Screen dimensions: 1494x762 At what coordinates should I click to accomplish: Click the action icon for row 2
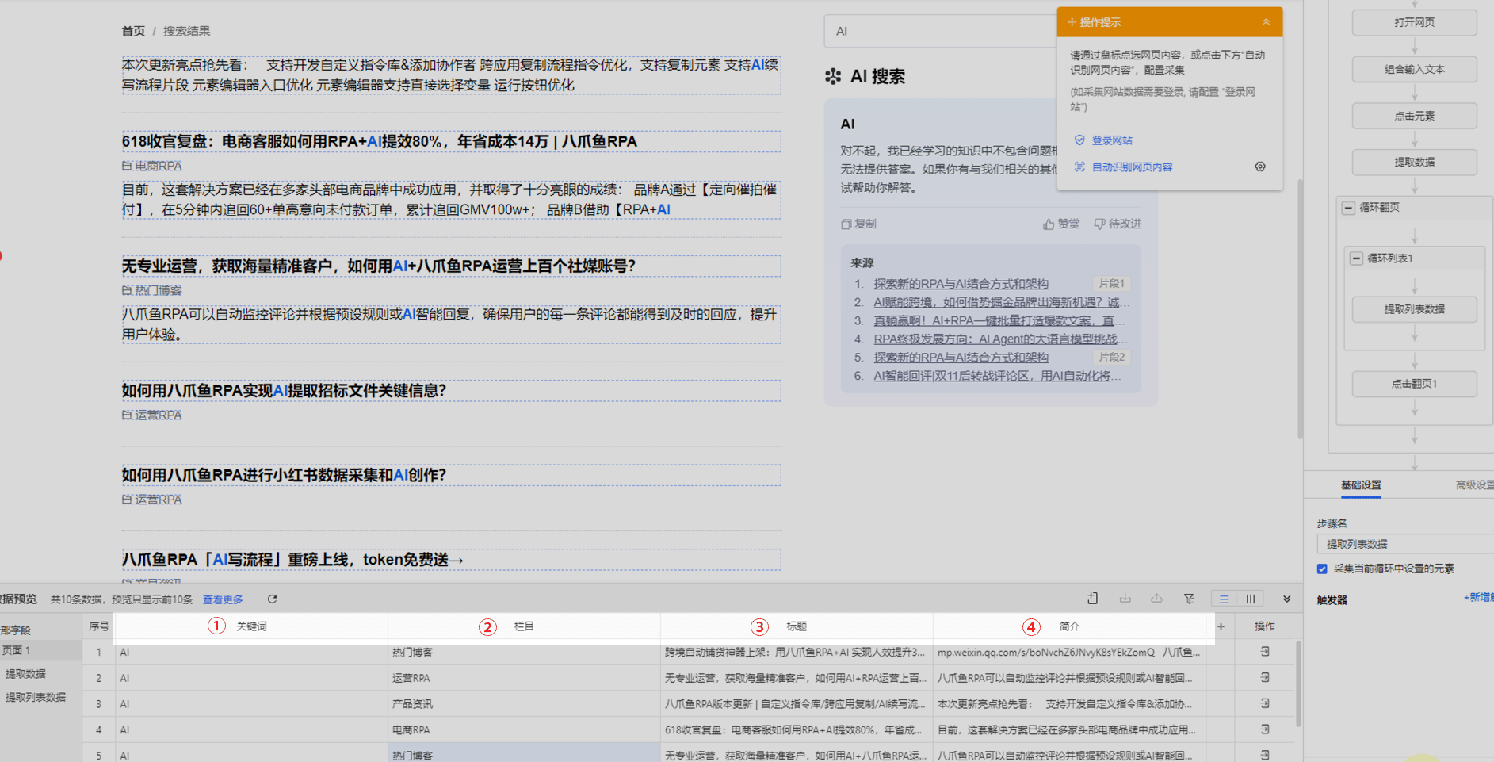point(1265,678)
